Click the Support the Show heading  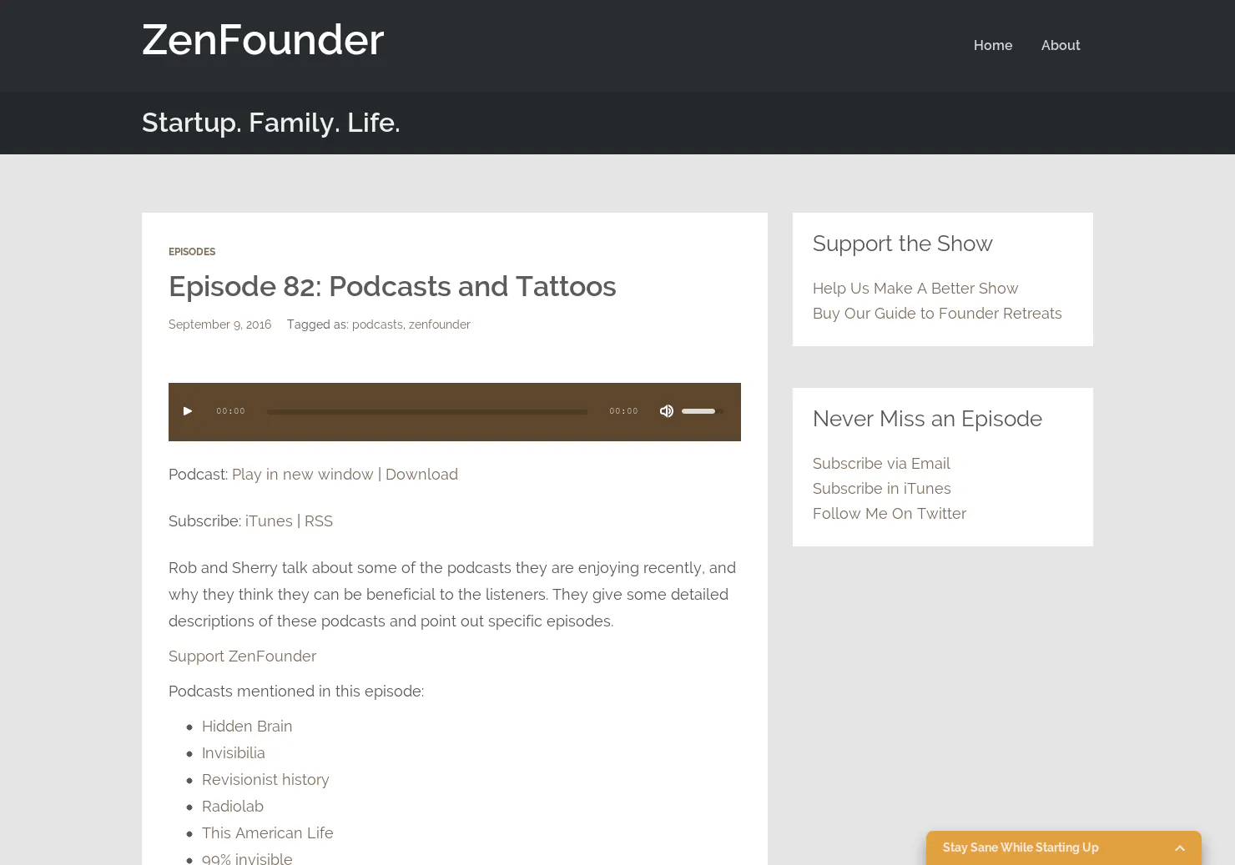[903, 244]
